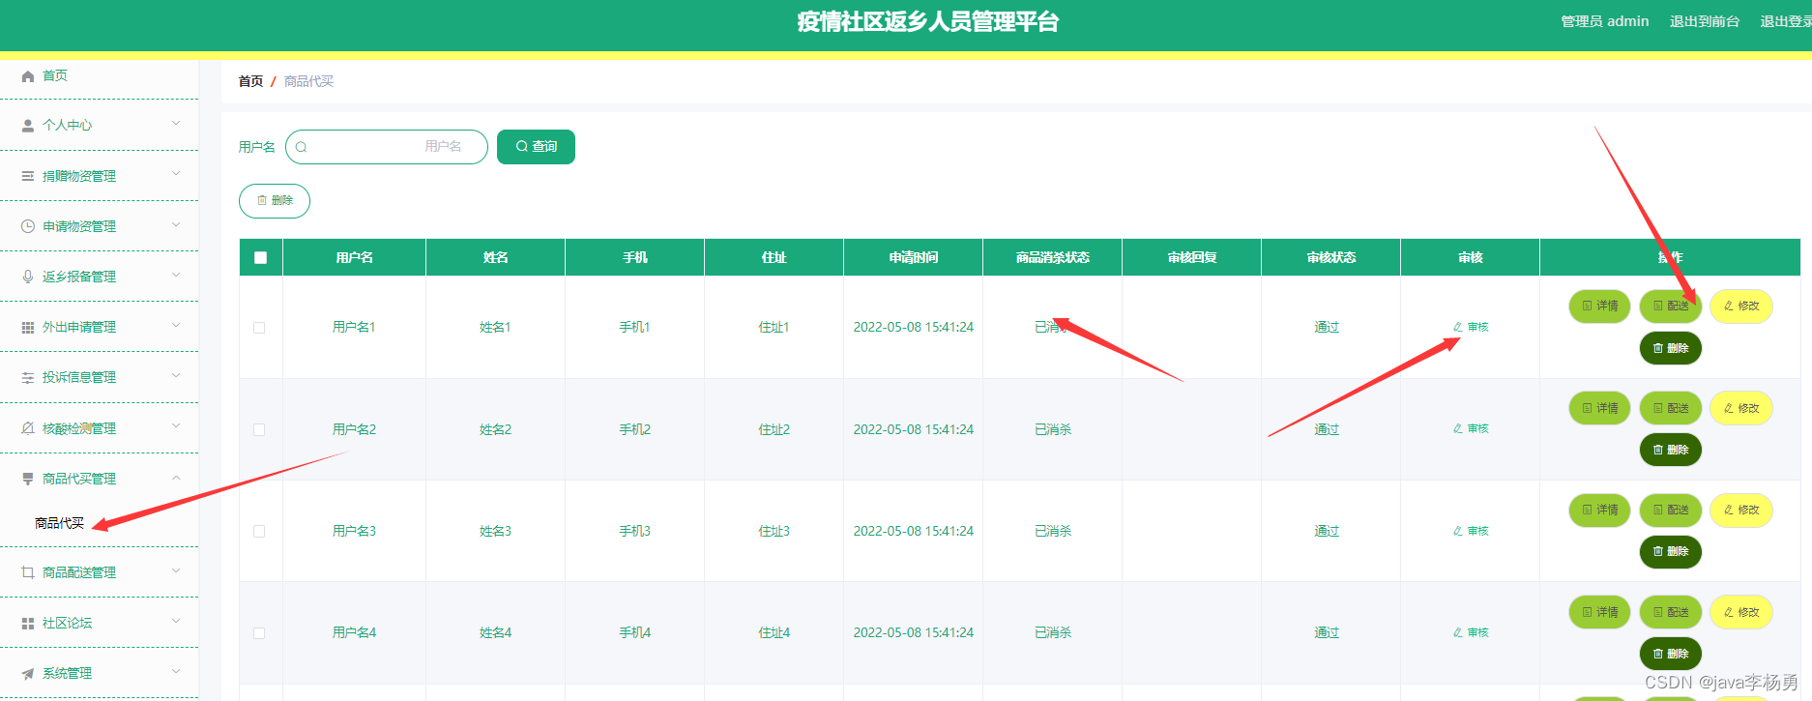
Task: Click the icon beside 核酸检测管理
Action: pos(28,428)
